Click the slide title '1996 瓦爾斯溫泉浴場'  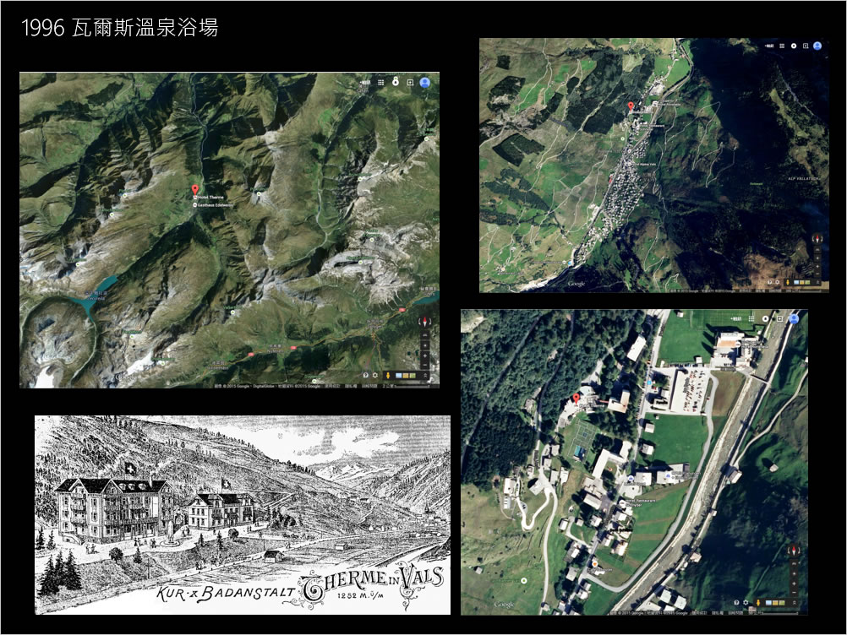tap(119, 28)
